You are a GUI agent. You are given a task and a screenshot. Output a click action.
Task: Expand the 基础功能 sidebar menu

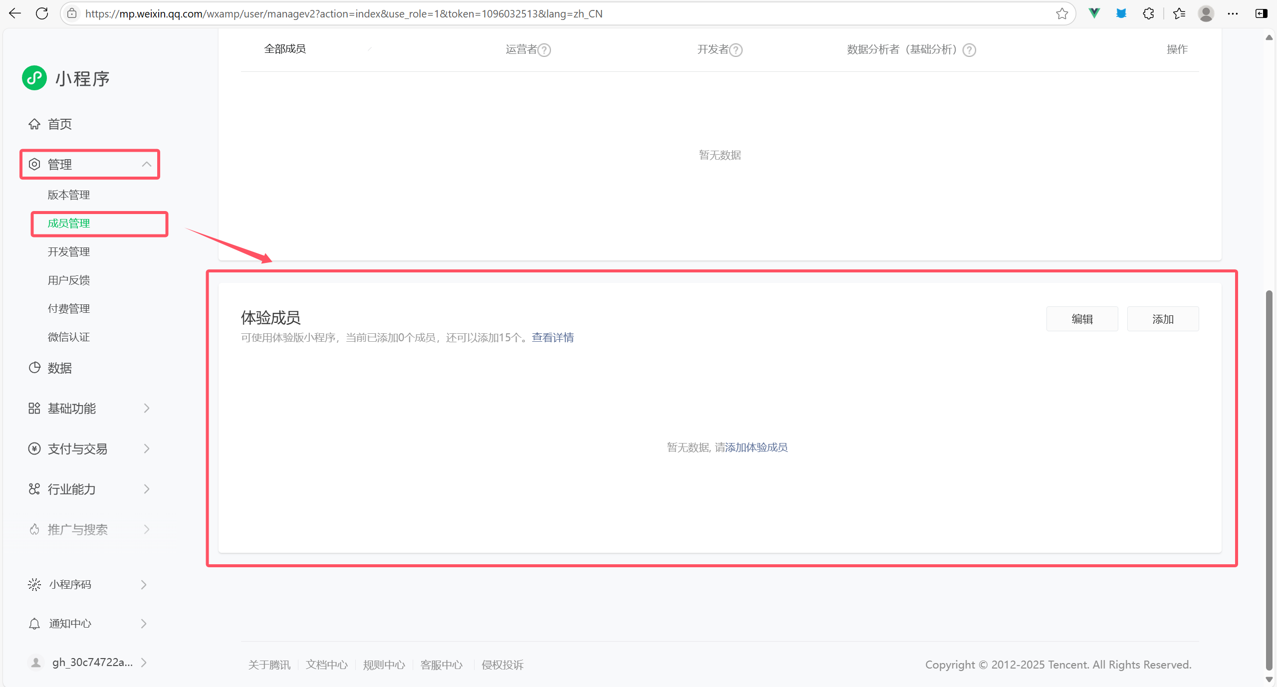click(x=146, y=408)
